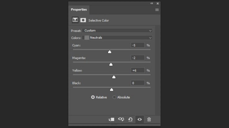Click the Magenta percentage field
This screenshot has height=128, width=229.
pos(138,58)
